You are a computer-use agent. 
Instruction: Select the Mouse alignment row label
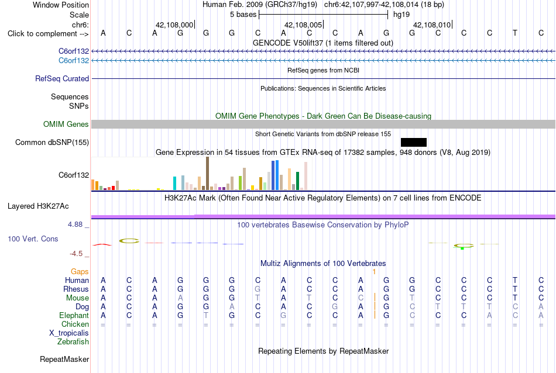77,298
